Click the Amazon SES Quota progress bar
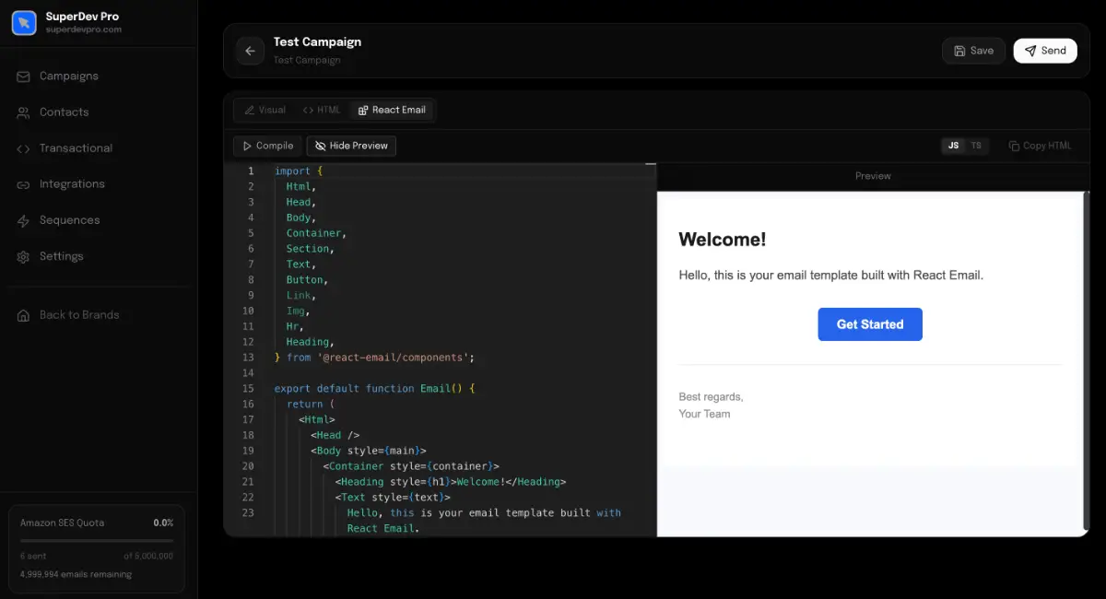Viewport: 1106px width, 599px height. (x=97, y=540)
